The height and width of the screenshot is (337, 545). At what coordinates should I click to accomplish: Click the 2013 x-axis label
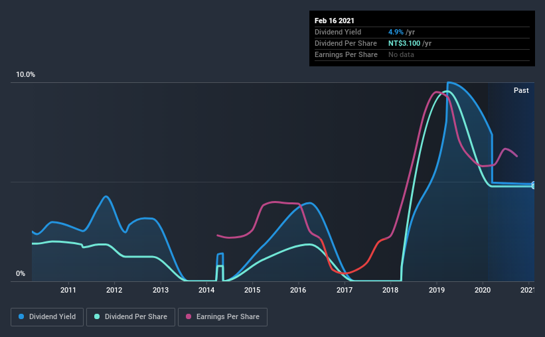[161, 290]
